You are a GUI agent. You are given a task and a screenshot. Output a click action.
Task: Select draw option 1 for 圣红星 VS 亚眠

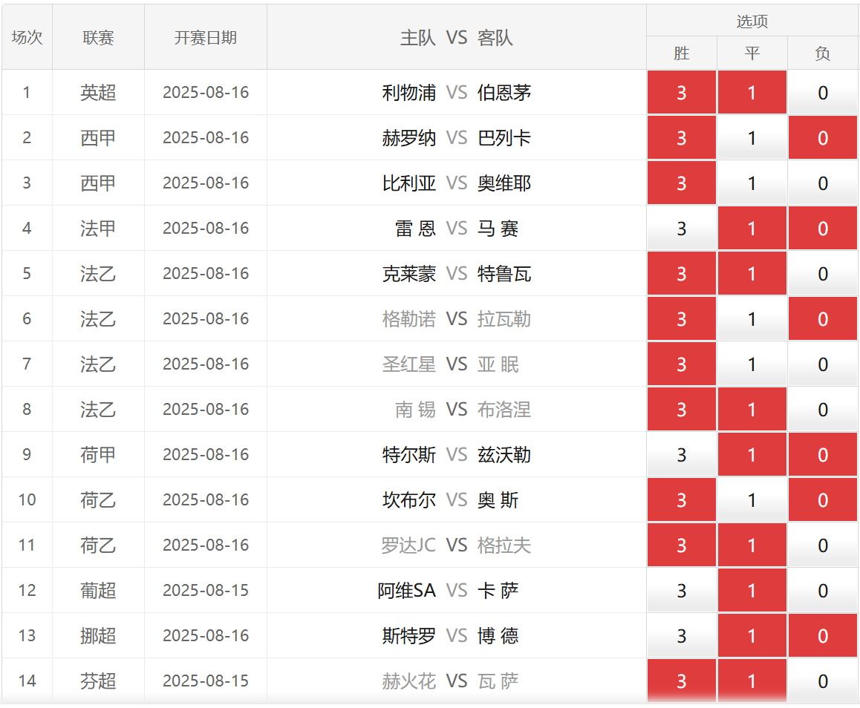click(752, 364)
